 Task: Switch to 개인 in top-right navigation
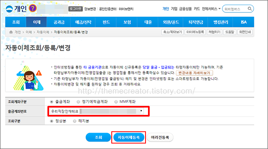tap(166, 9)
